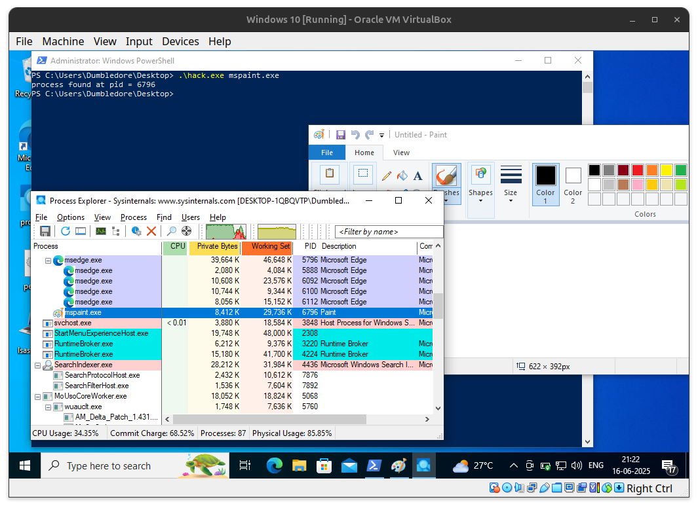This screenshot has width=698, height=508.
Task: Pick the pink color swatch in Paint
Action: (x=638, y=185)
